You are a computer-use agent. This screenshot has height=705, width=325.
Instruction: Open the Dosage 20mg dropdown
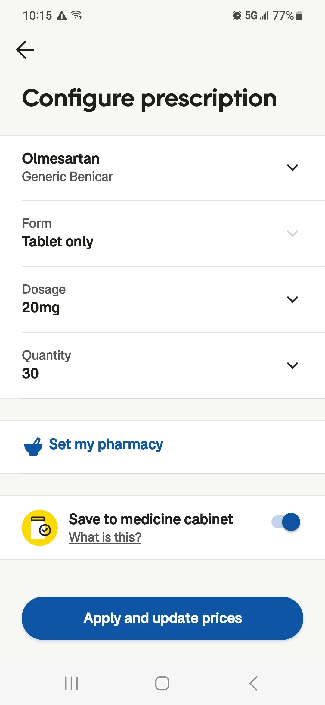coord(292,299)
